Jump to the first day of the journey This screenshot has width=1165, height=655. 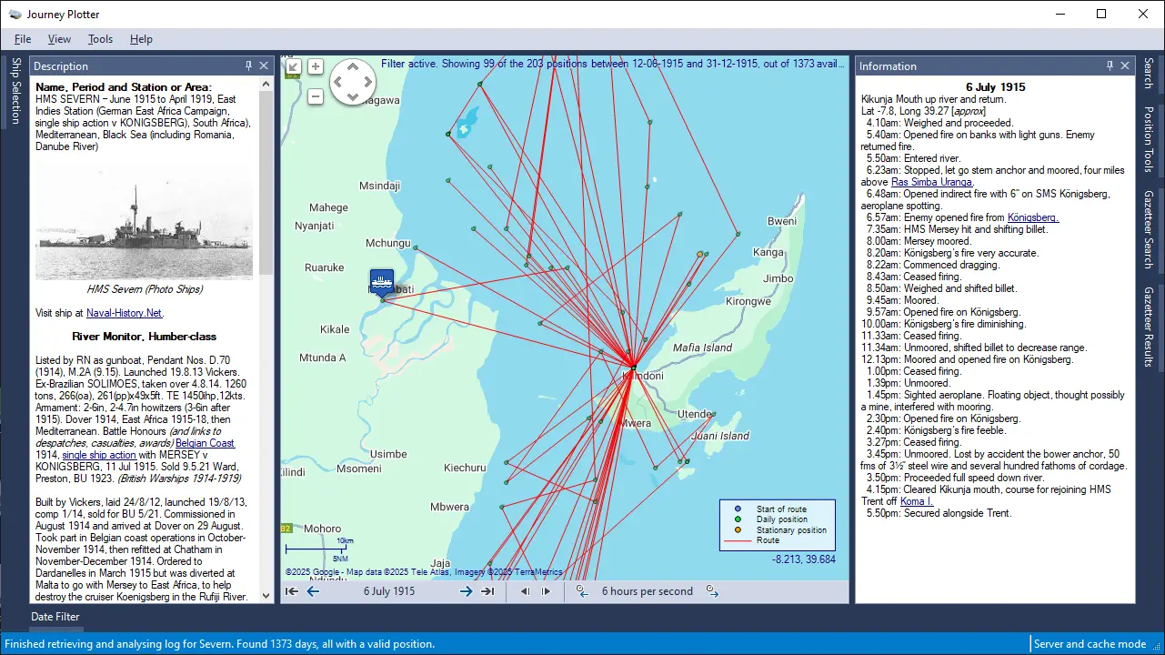pyautogui.click(x=291, y=591)
